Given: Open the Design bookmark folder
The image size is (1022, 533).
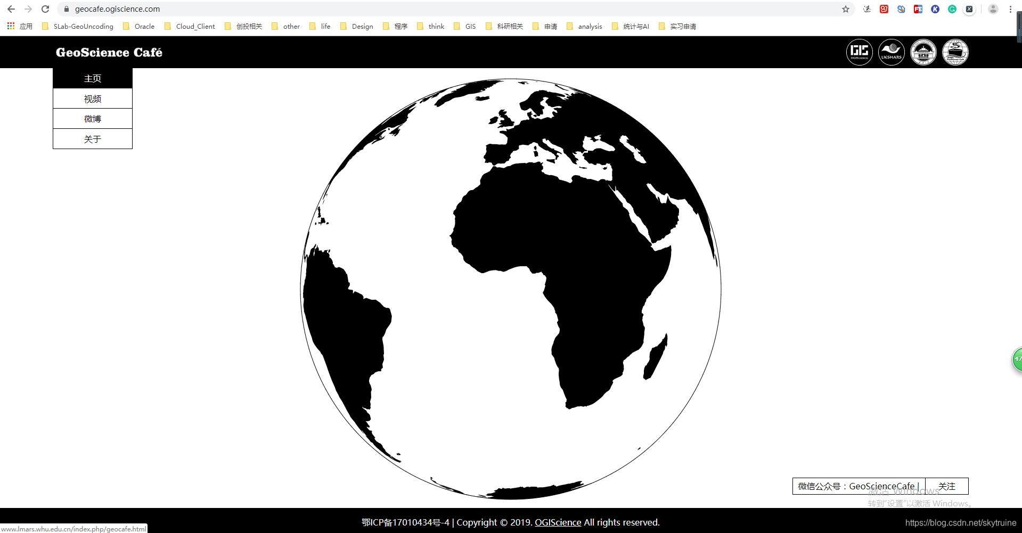Looking at the screenshot, I should pyautogui.click(x=356, y=26).
